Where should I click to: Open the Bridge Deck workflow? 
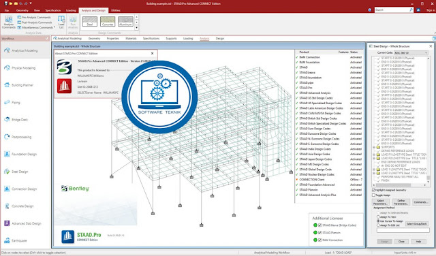pyautogui.click(x=16, y=120)
